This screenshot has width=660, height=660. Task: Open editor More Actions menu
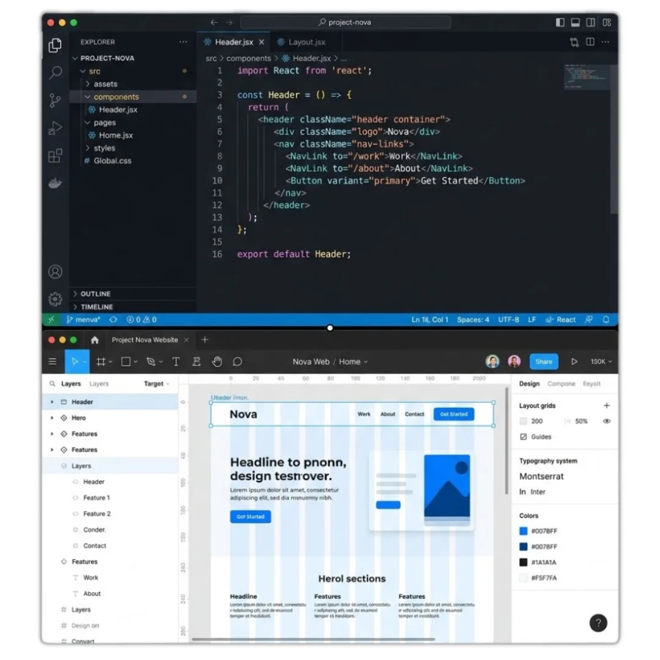coord(605,42)
